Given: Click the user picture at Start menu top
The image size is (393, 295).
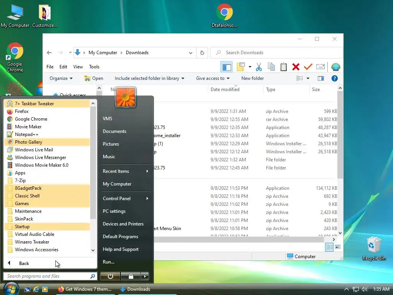Looking at the screenshot, I should tap(125, 97).
